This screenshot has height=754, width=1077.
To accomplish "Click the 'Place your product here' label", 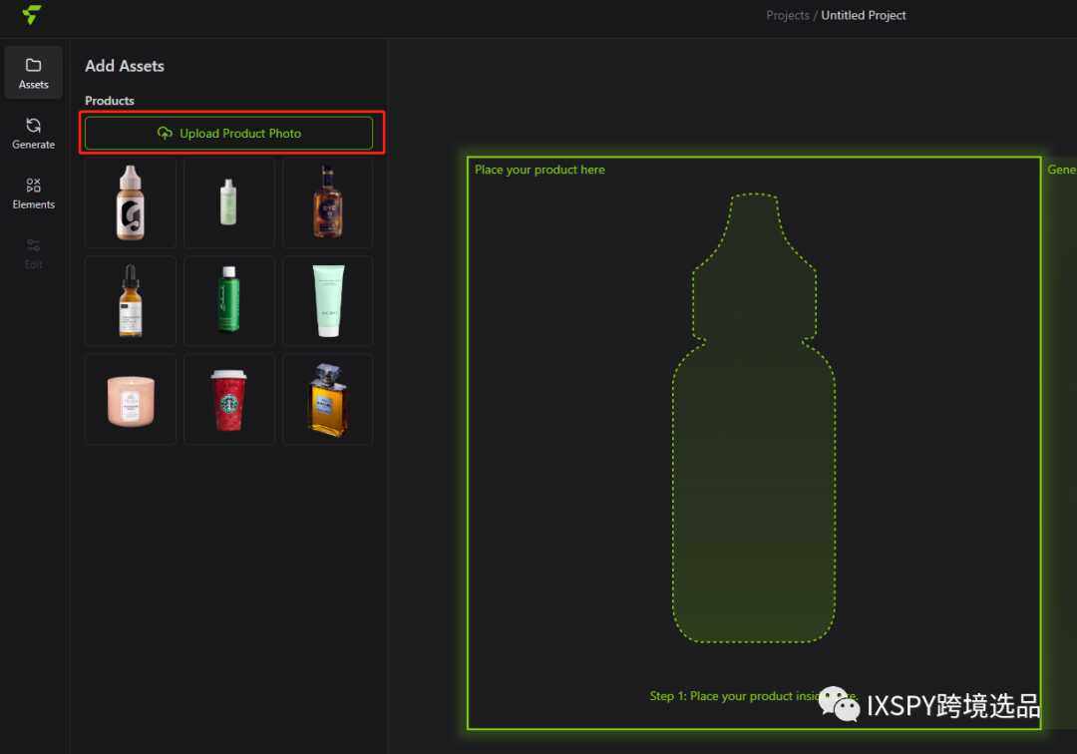I will click(539, 170).
